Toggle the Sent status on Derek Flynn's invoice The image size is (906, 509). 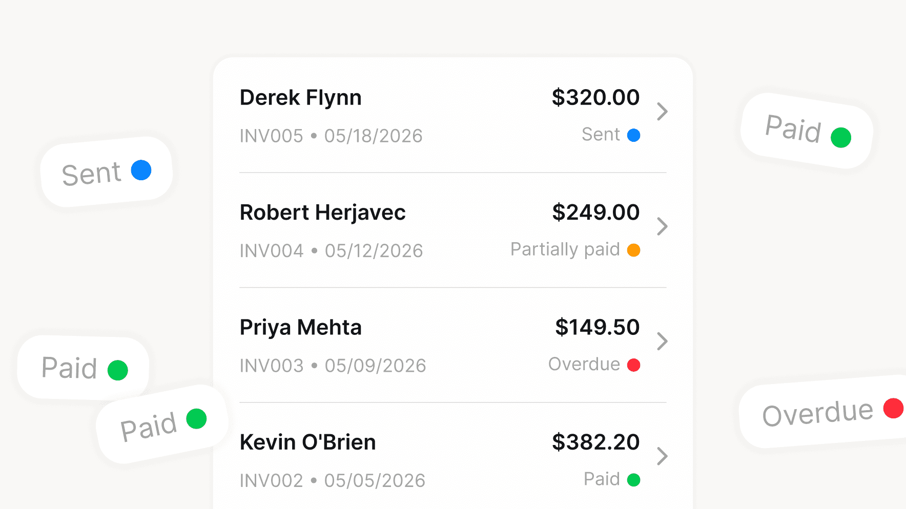point(611,135)
